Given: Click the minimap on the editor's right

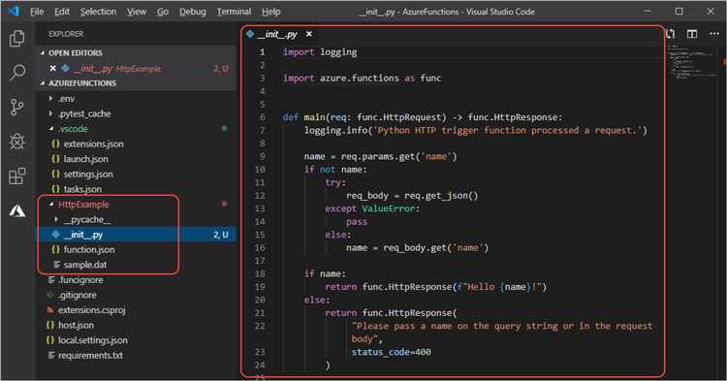Looking at the screenshot, I should [691, 63].
